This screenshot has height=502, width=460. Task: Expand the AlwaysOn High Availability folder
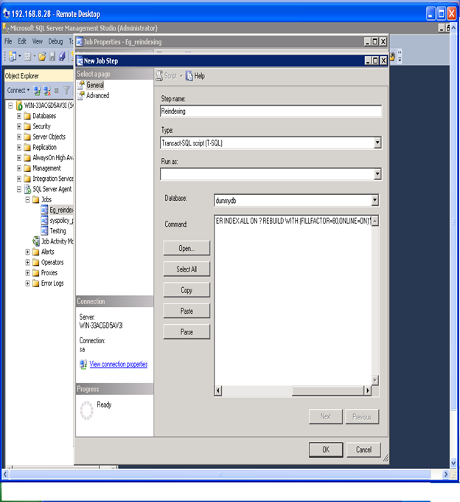(x=19, y=158)
